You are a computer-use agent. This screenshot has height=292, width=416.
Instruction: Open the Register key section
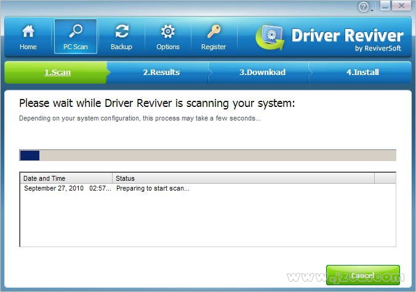(x=214, y=36)
